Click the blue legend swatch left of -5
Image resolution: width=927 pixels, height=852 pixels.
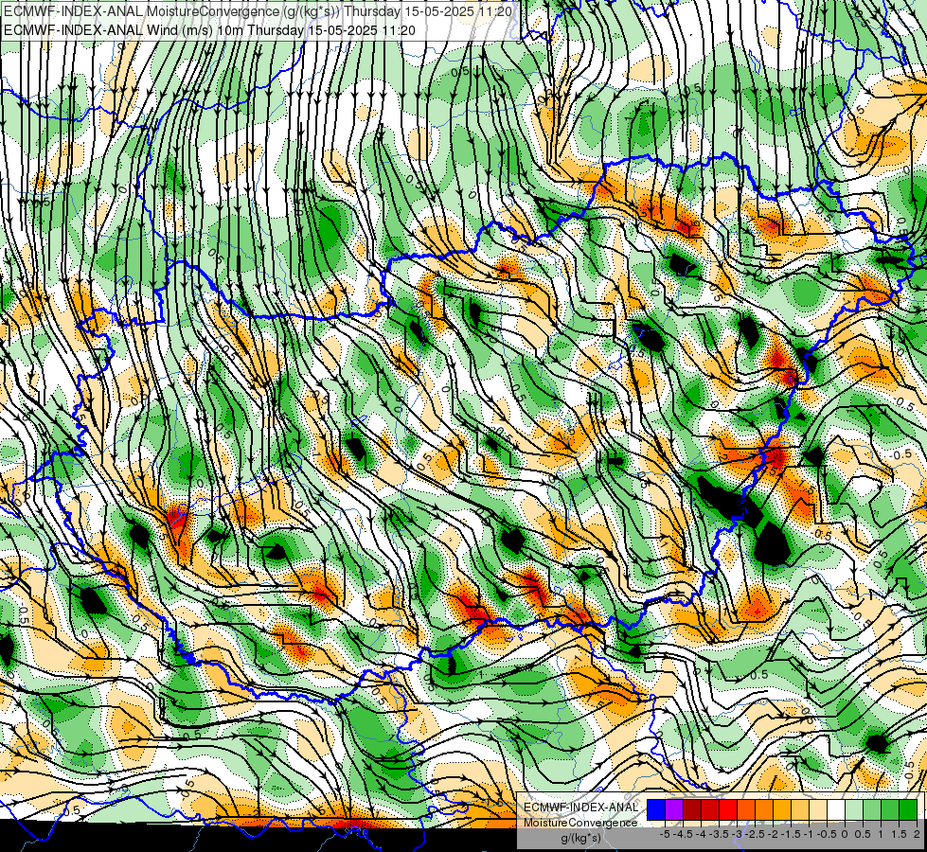[x=656, y=810]
